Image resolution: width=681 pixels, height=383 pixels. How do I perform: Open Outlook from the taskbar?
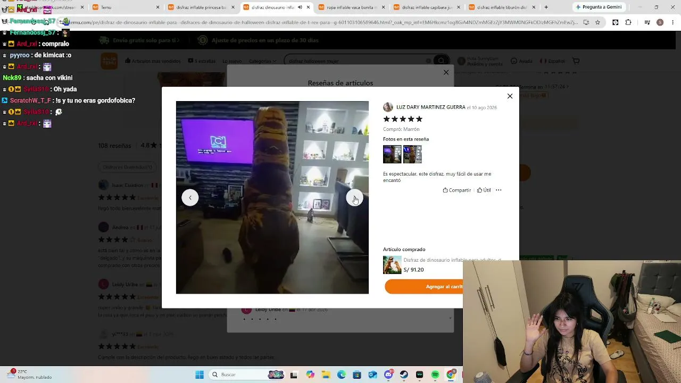point(372,374)
